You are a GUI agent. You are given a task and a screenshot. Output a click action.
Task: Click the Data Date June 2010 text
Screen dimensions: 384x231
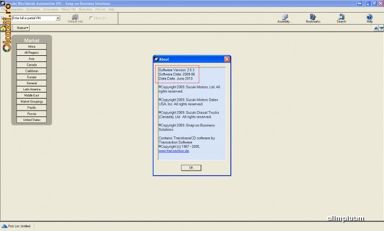(176, 78)
